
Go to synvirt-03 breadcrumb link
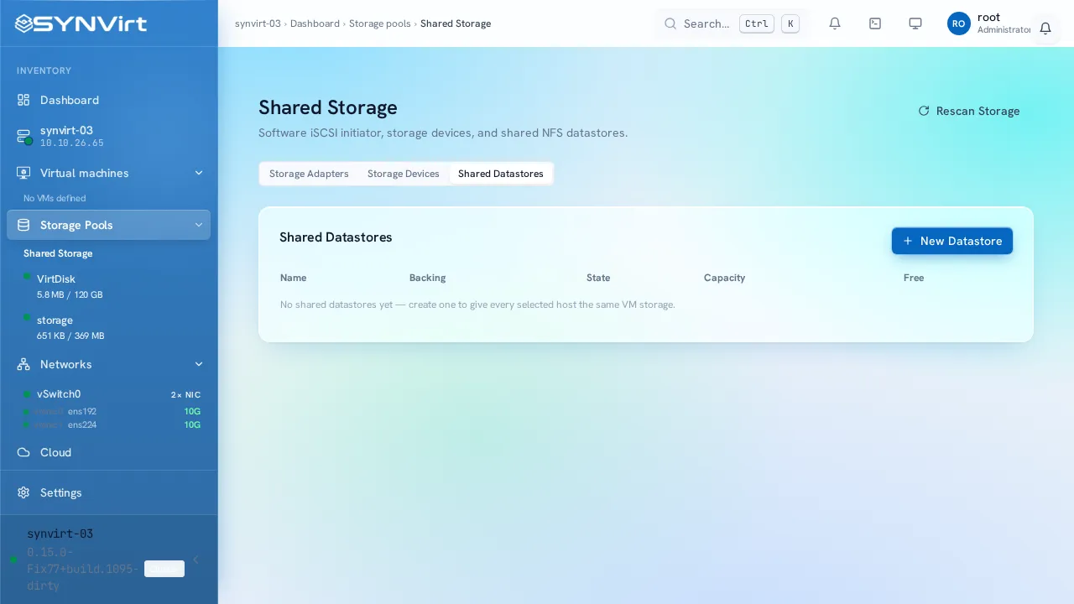pos(258,23)
